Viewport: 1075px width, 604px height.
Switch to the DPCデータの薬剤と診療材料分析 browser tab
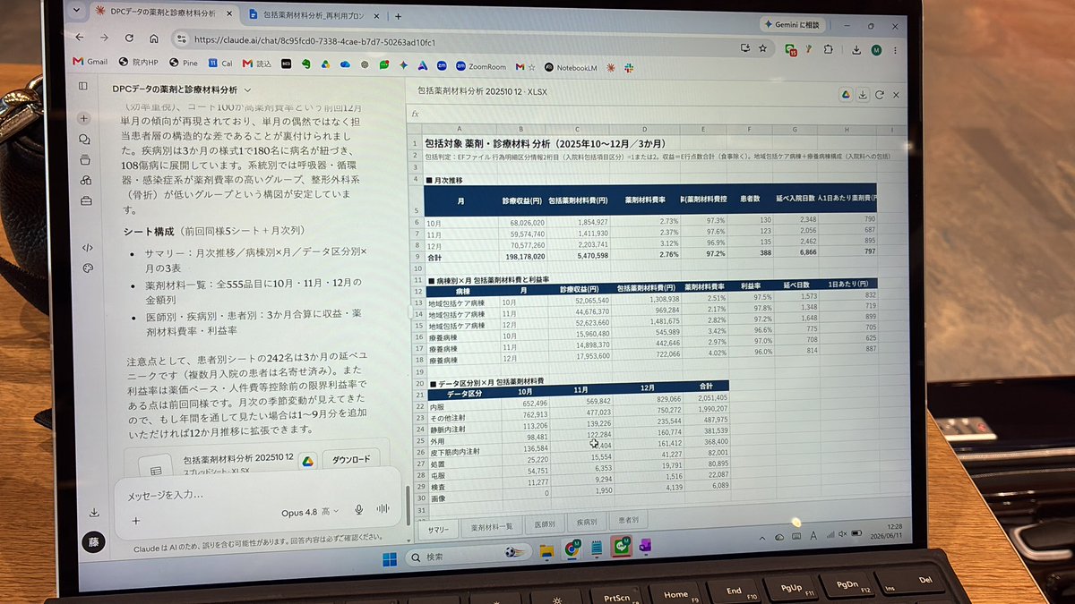point(164,14)
